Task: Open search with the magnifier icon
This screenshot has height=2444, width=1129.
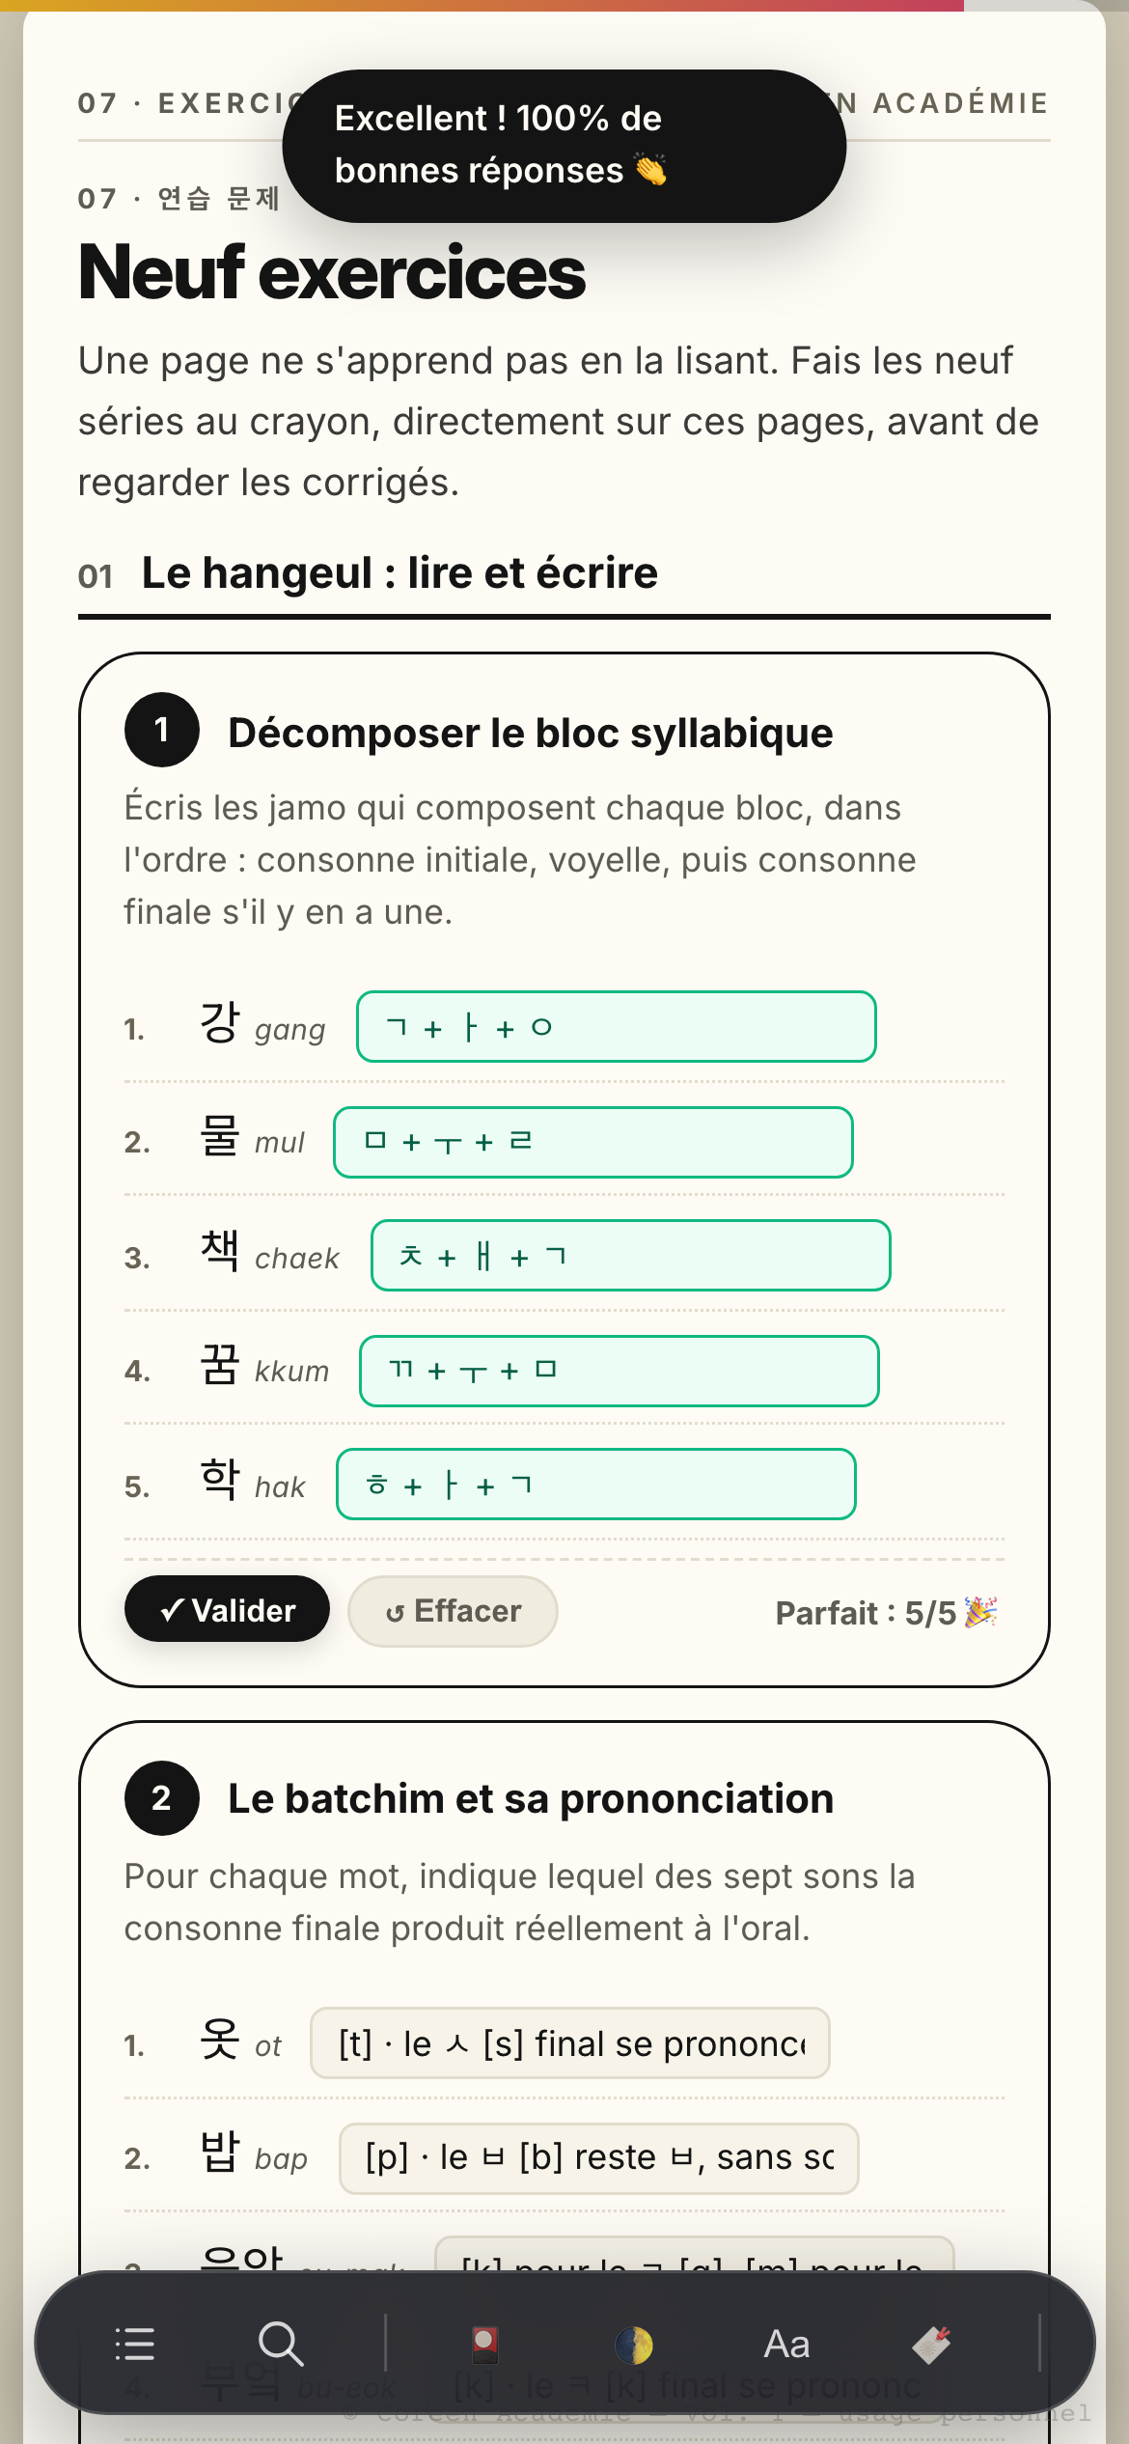Action: [x=281, y=2344]
